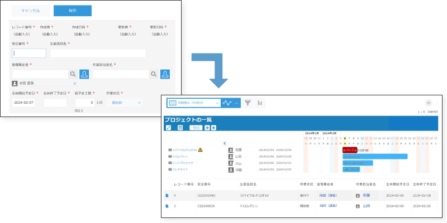Click cell C2024003X in the table
Screen dimensions: 447x223
pyautogui.click(x=206, y=206)
